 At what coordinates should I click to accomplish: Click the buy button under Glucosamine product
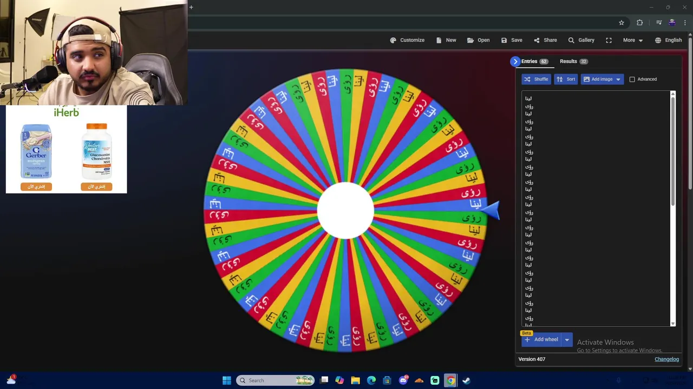coord(96,186)
